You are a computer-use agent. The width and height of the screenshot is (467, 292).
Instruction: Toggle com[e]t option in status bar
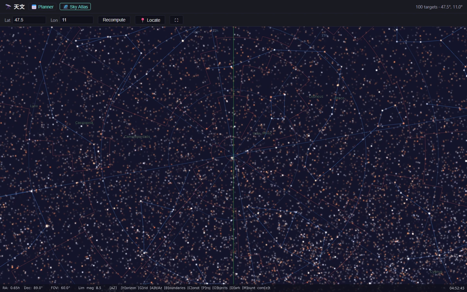point(264,288)
